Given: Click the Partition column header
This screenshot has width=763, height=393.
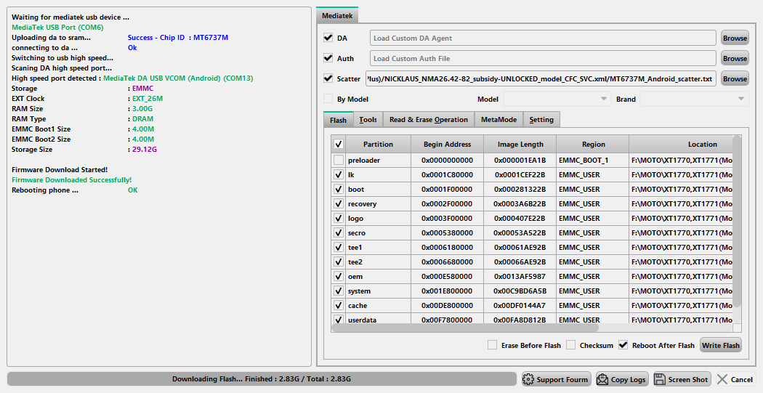Looking at the screenshot, I should pos(378,144).
